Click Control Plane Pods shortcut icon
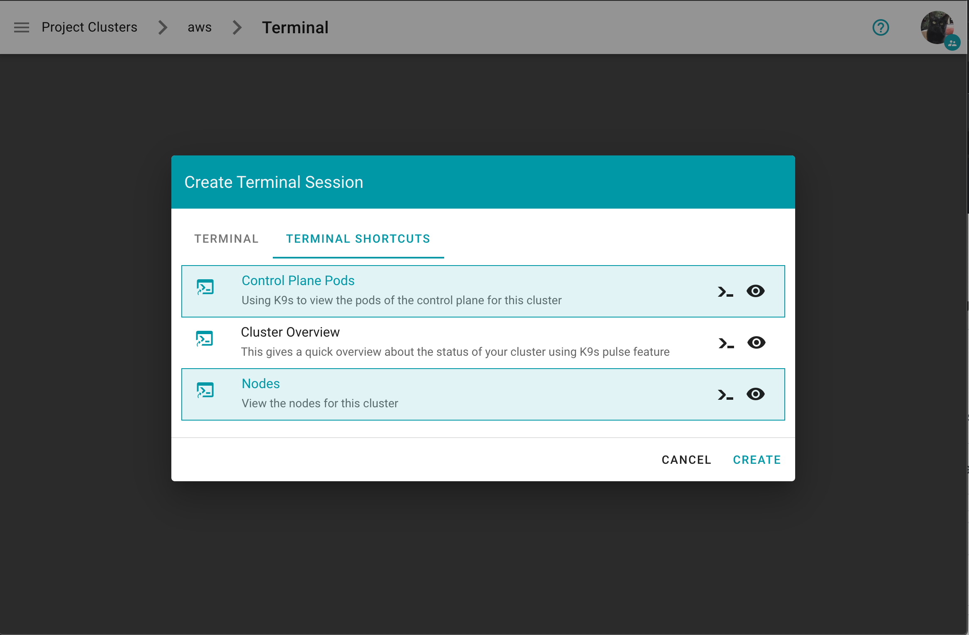The height and width of the screenshot is (635, 969). (x=205, y=287)
